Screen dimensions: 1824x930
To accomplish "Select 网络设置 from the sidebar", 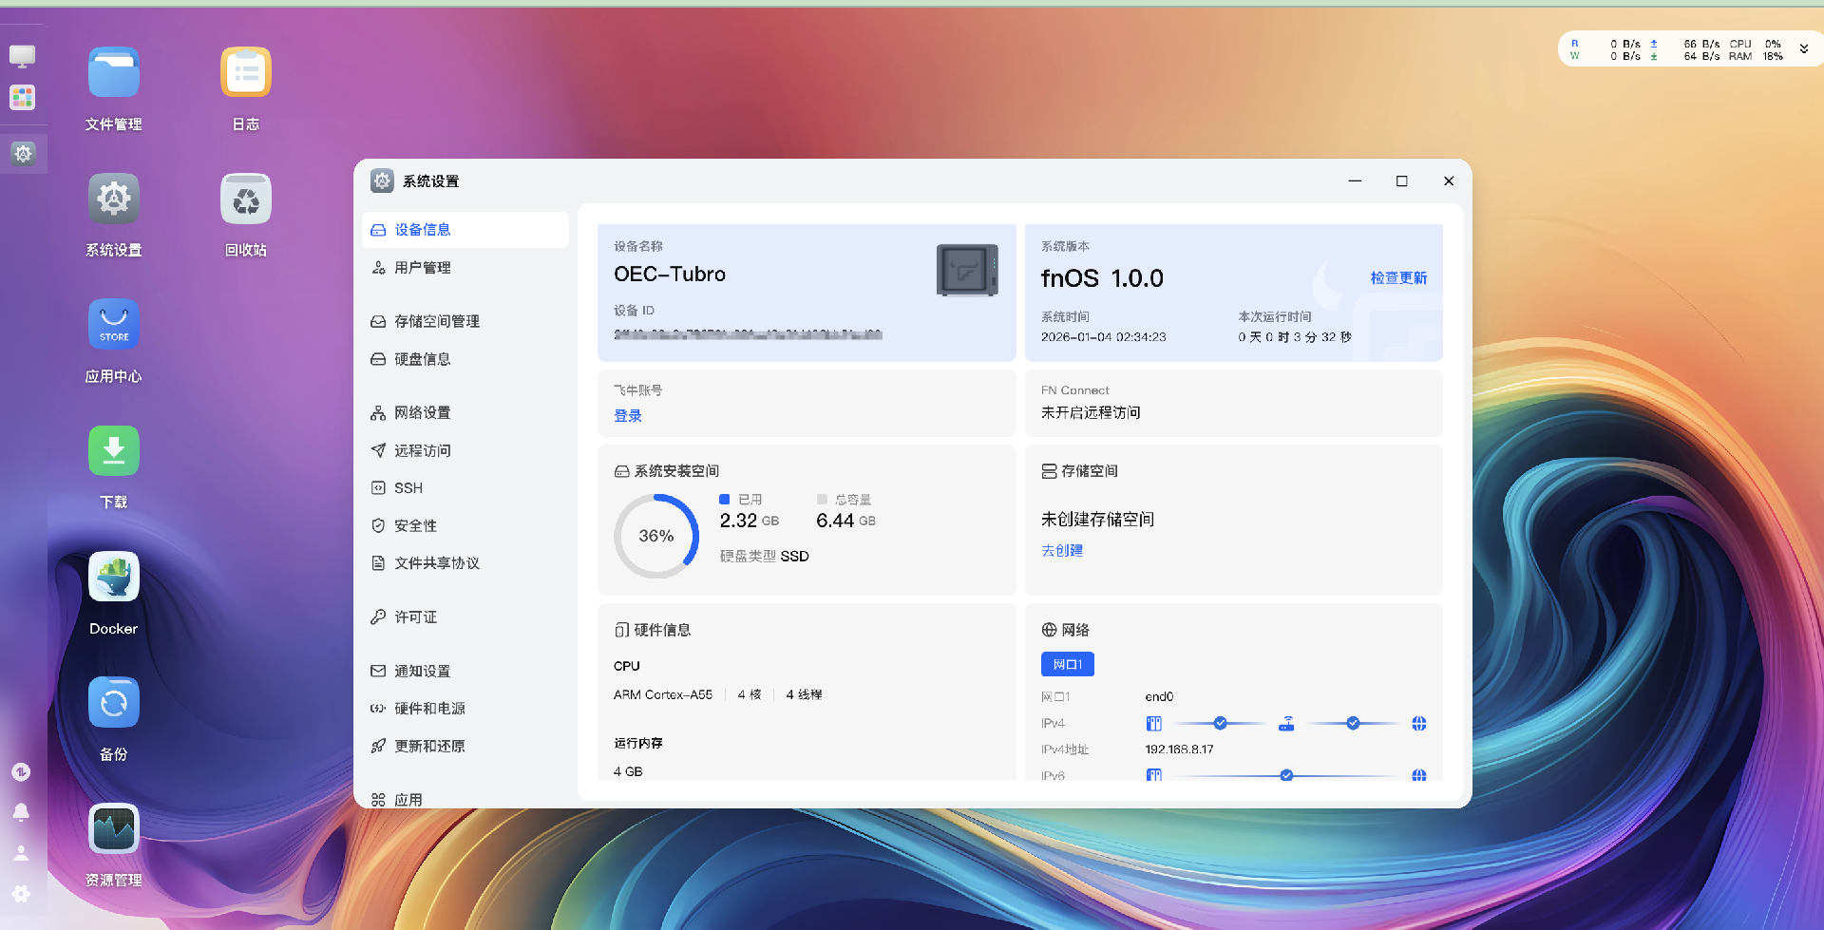I will click(423, 412).
